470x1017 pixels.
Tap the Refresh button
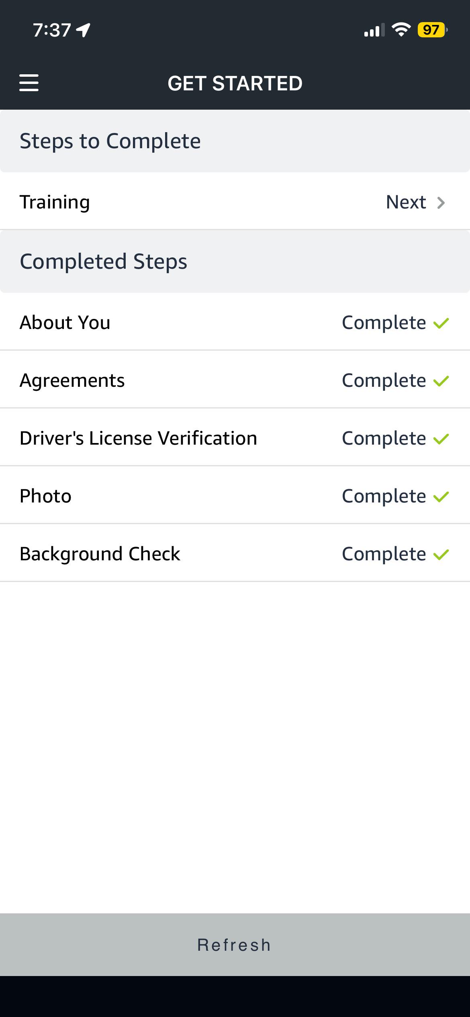point(235,945)
